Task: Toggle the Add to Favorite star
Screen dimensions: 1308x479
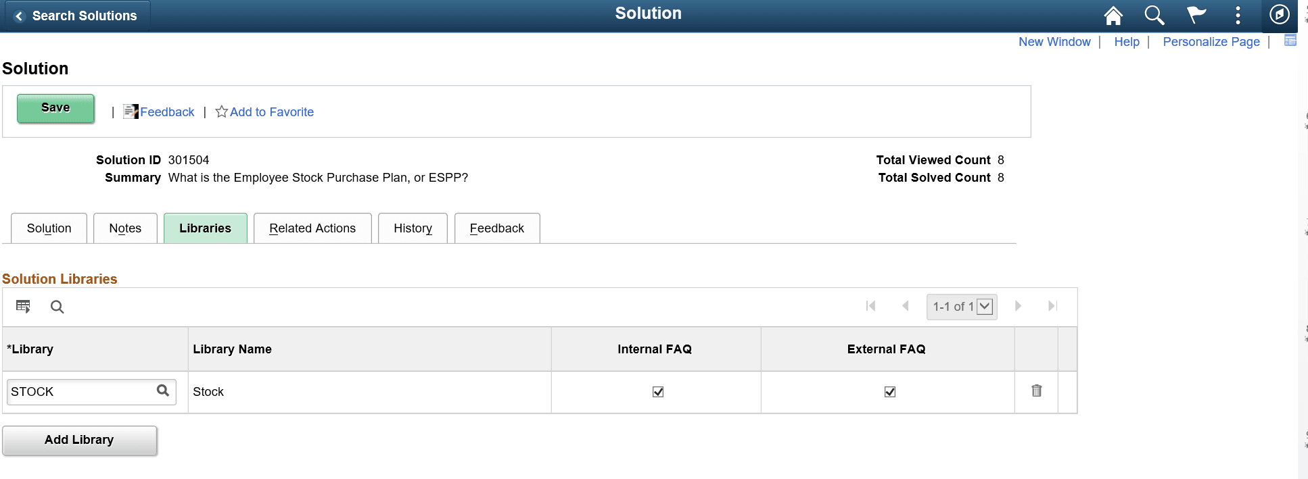Action: 221,111
